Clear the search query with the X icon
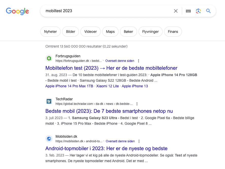This screenshot has height=169, width=225. click(x=176, y=11)
